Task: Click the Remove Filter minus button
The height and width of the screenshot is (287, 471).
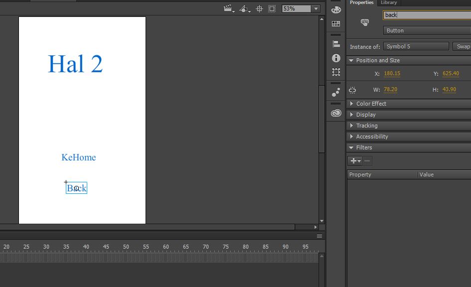Action: [x=367, y=161]
